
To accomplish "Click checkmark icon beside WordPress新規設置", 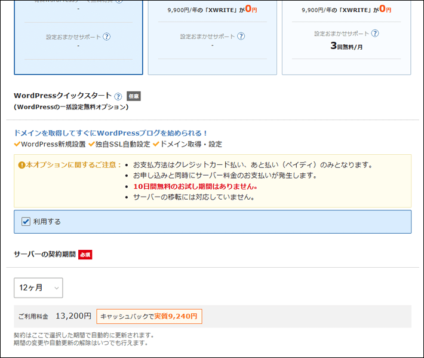I will click(x=17, y=144).
